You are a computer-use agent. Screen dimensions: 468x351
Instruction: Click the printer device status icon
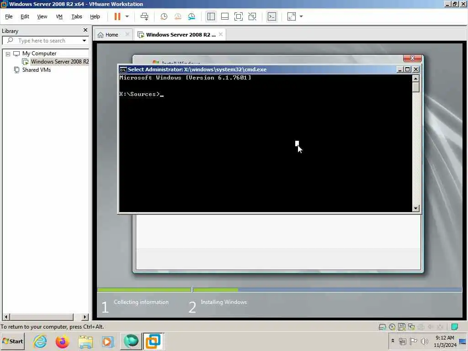coord(421,327)
